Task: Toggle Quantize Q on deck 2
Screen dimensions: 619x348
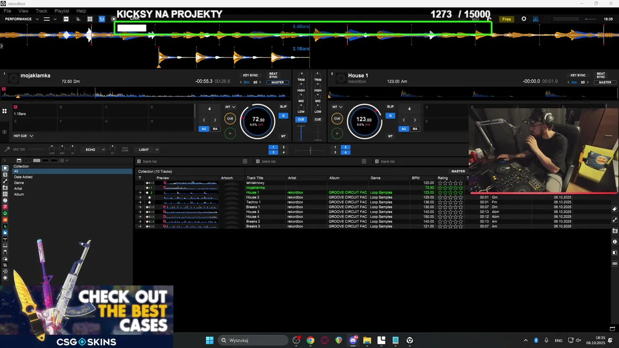Action: click(x=390, y=116)
